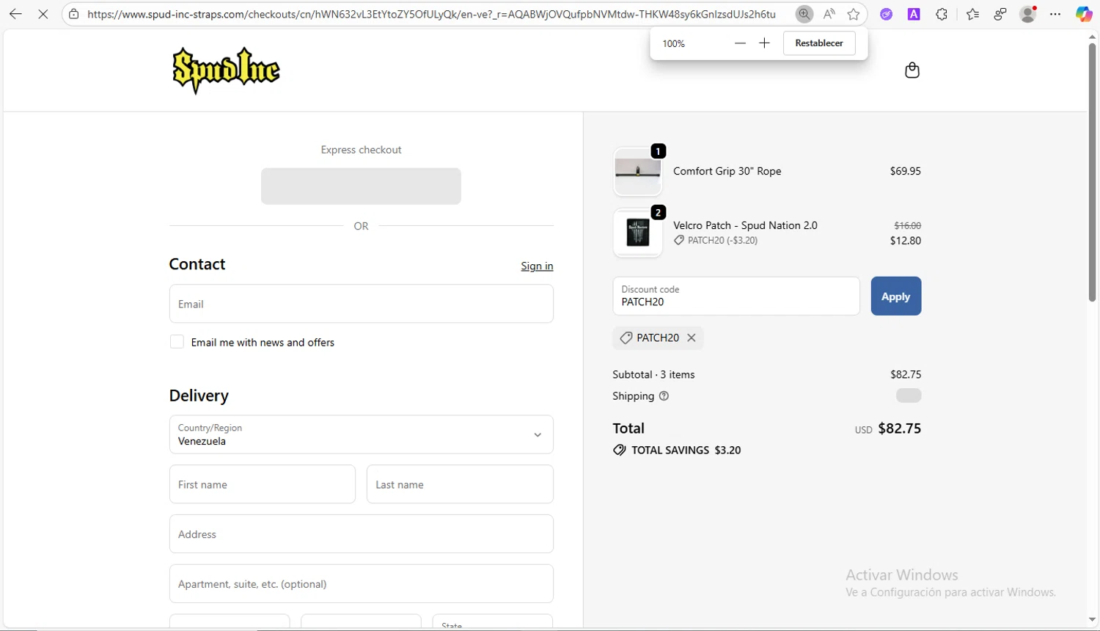This screenshot has width=1100, height=631.
Task: Open the purple round extension icon
Action: pyautogui.click(x=887, y=14)
